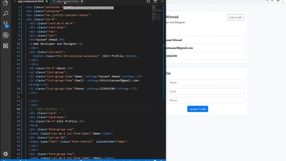Viewport: 286px width, 161px height.
Task: Click the editor vertical scrollbar
Action: pos(164,52)
